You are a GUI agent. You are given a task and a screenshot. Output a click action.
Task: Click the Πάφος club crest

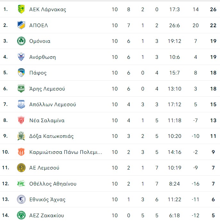coord(21,73)
